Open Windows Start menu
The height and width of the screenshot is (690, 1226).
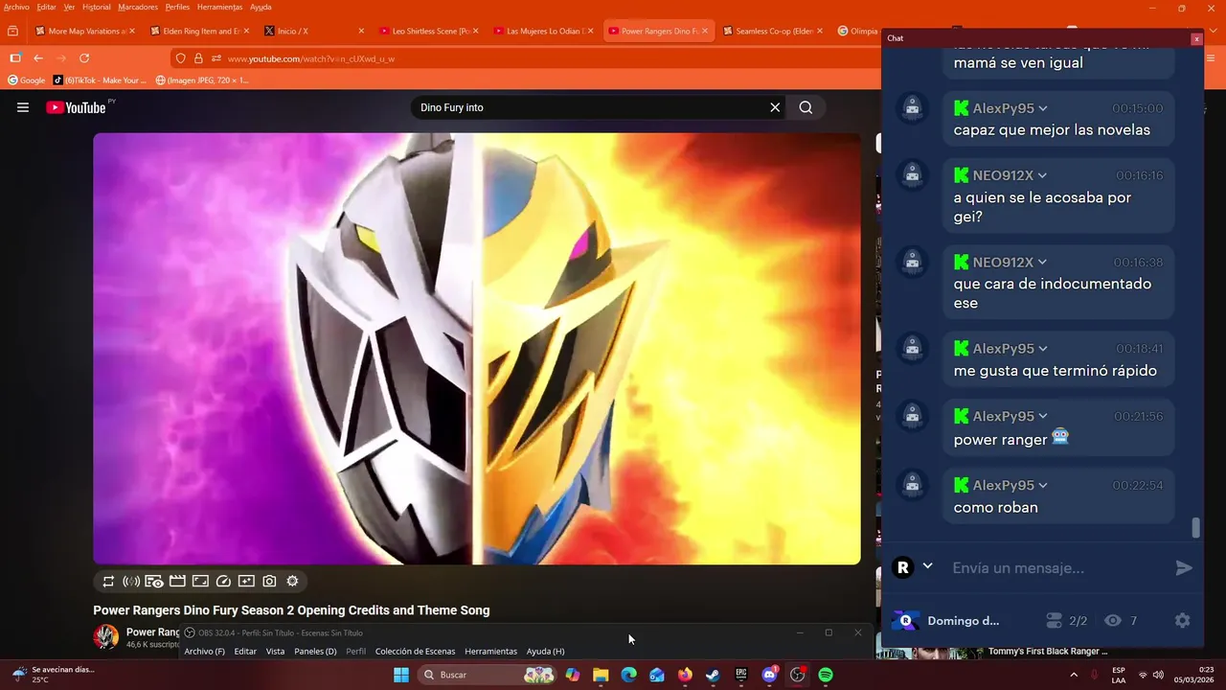(401, 675)
